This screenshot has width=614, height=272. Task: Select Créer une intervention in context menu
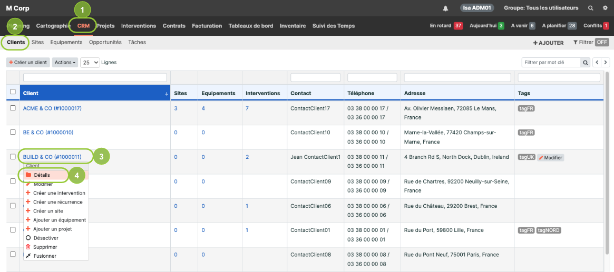tap(56, 193)
